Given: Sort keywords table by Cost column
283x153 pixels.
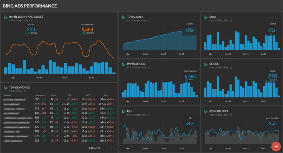Looking at the screenshot, I should click(x=106, y=95).
